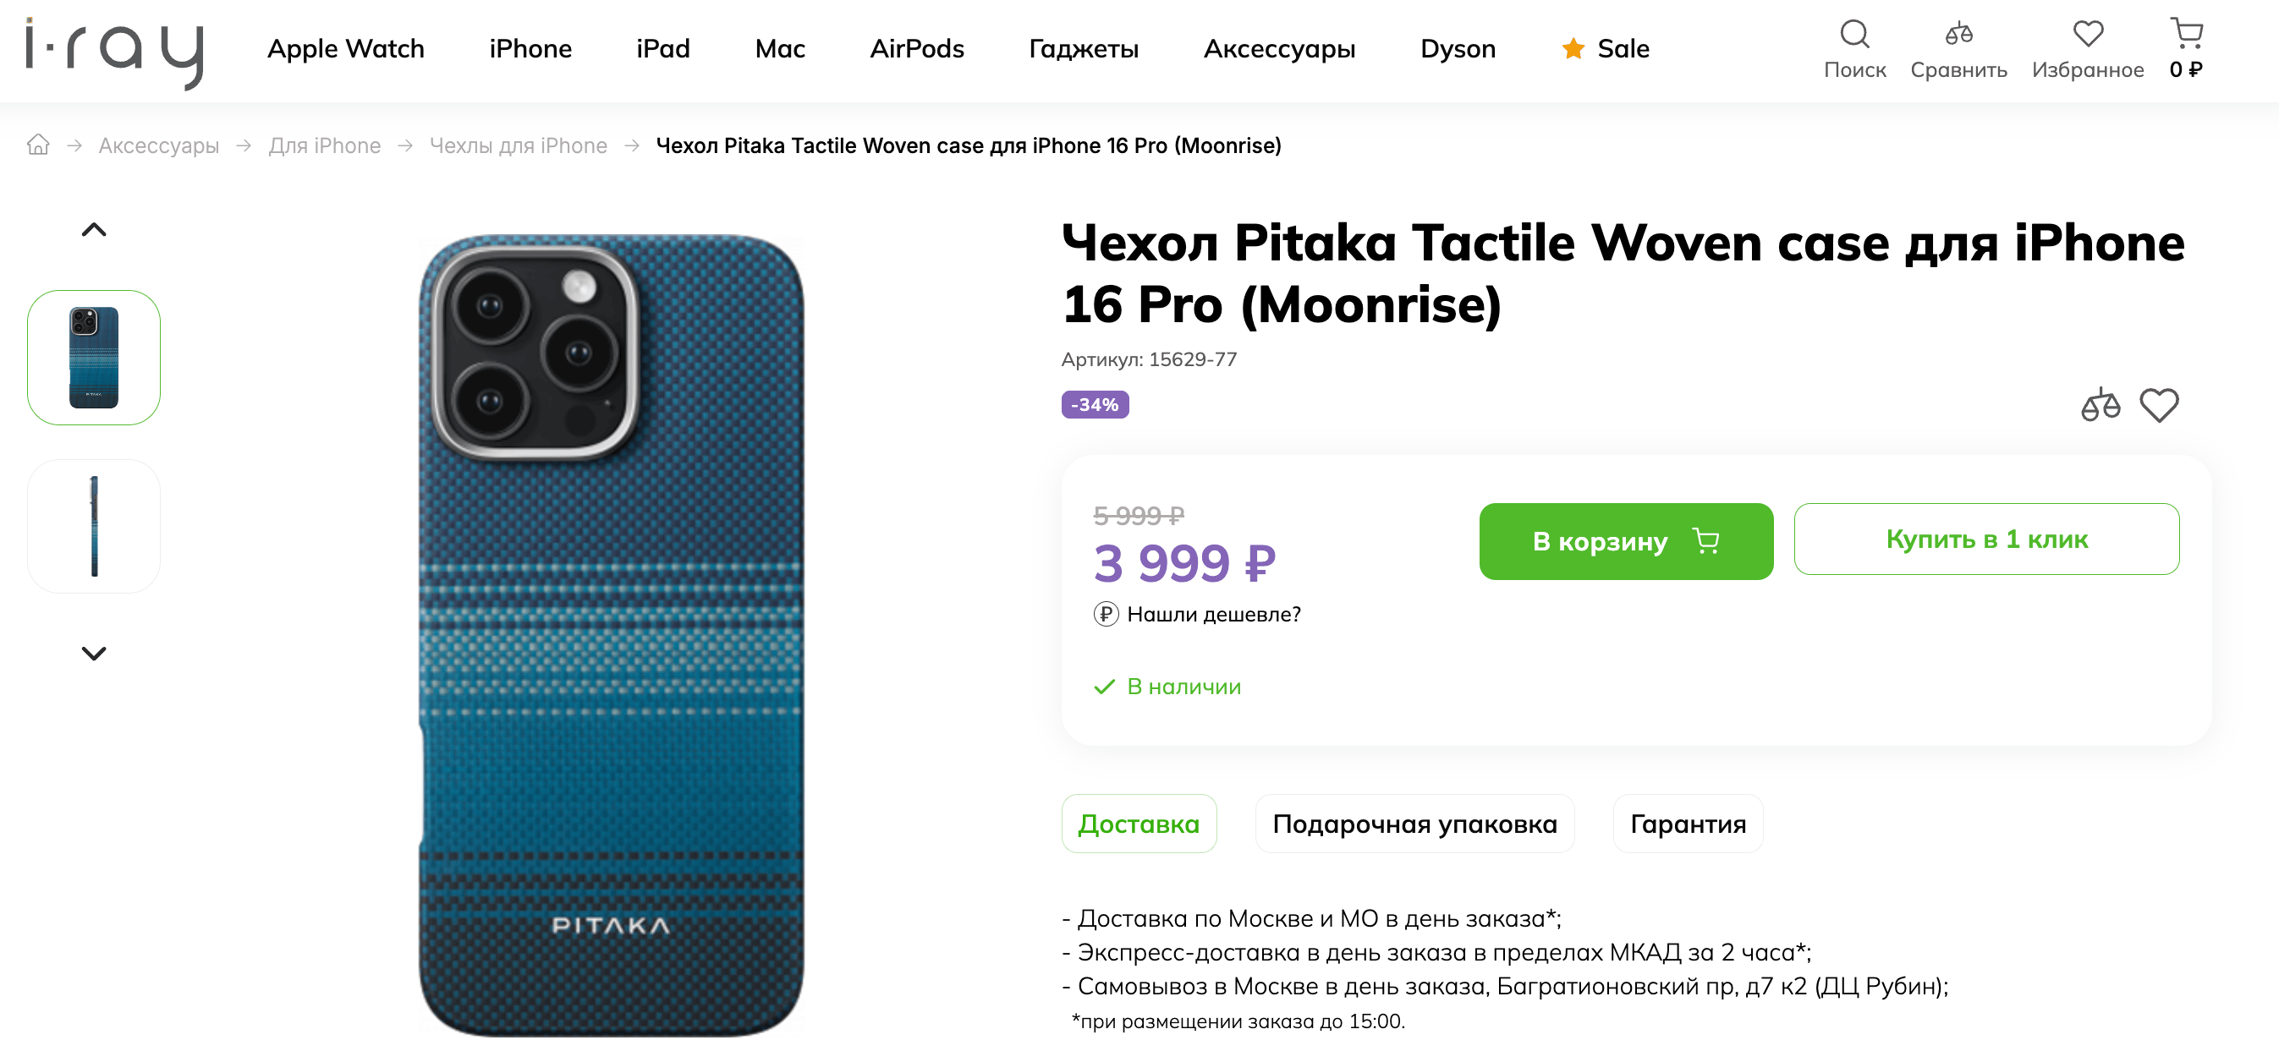This screenshot has height=1062, width=2279.
Task: Show more thumbnails with the down chevron
Action: pos(94,654)
